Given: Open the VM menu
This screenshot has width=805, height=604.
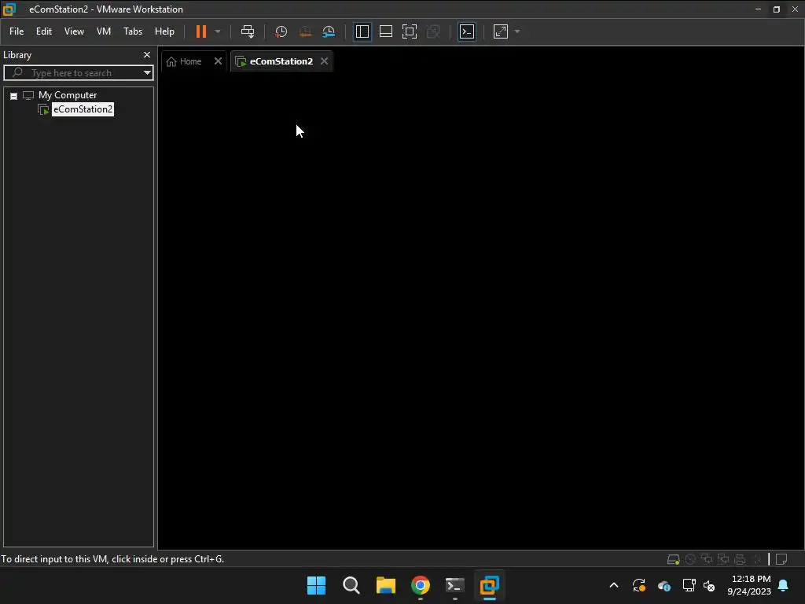Looking at the screenshot, I should click(104, 31).
